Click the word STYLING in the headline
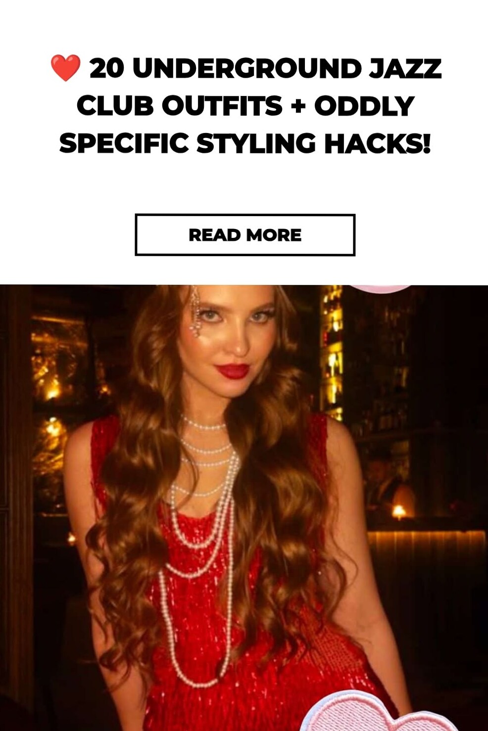 256,143
